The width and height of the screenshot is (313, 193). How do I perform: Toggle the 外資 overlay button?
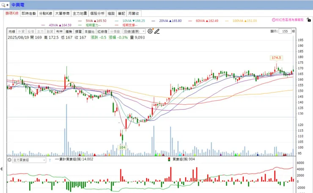coord(21,32)
